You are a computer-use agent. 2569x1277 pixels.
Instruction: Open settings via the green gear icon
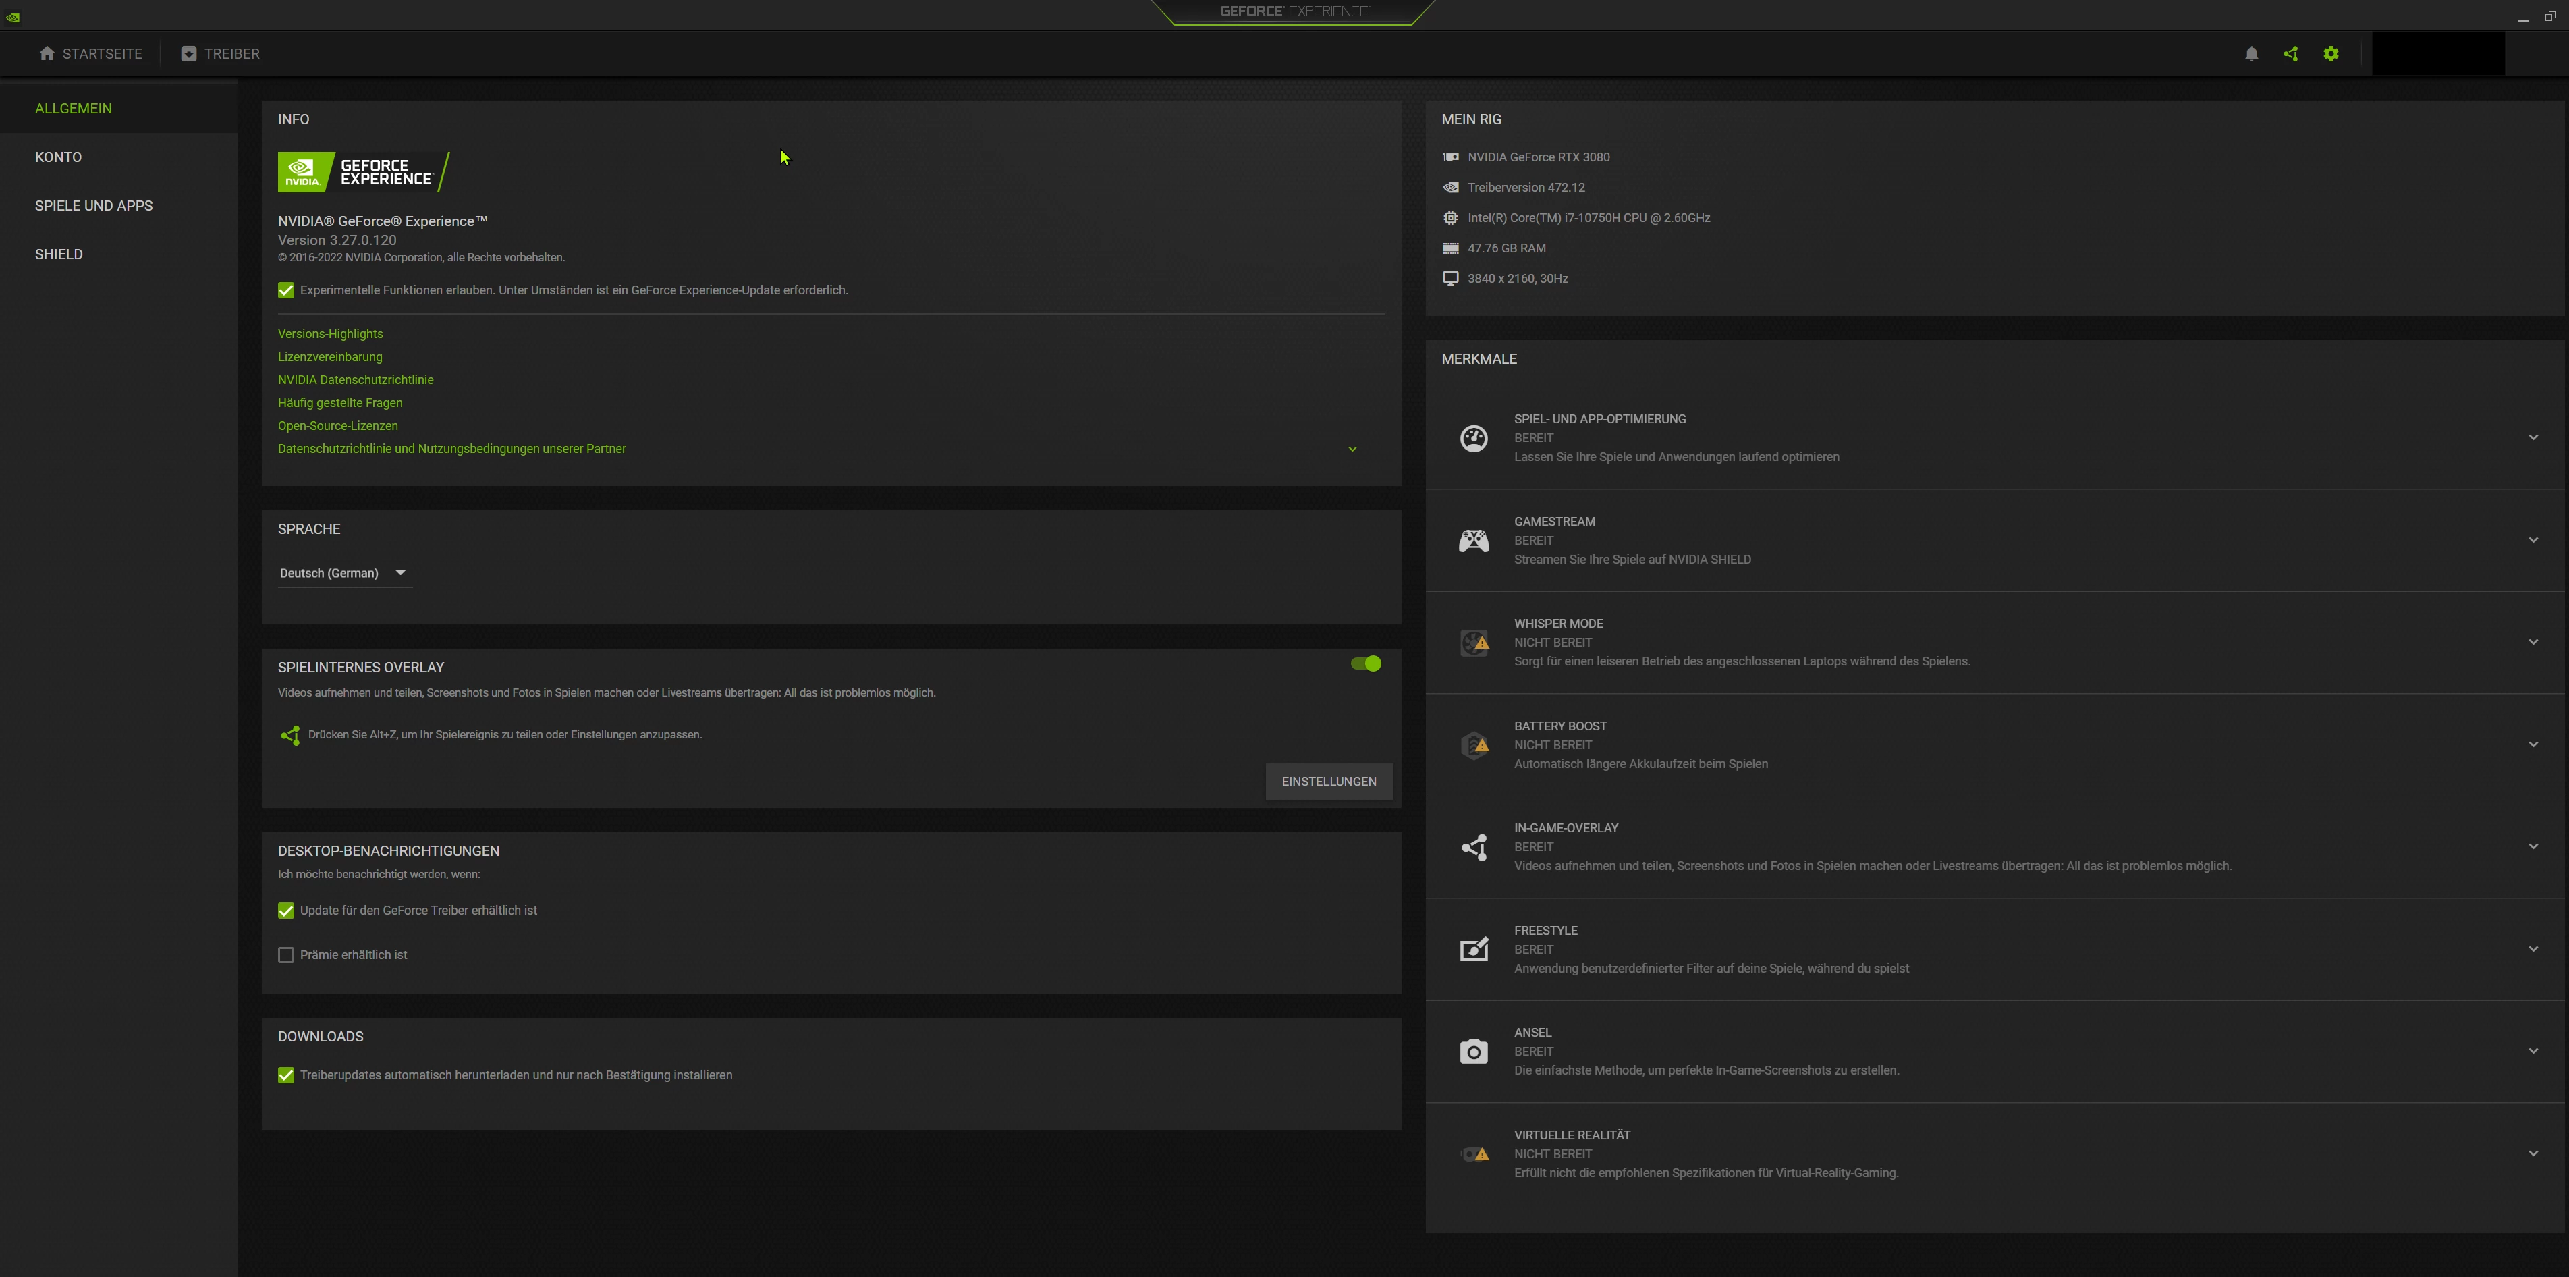[2331, 54]
